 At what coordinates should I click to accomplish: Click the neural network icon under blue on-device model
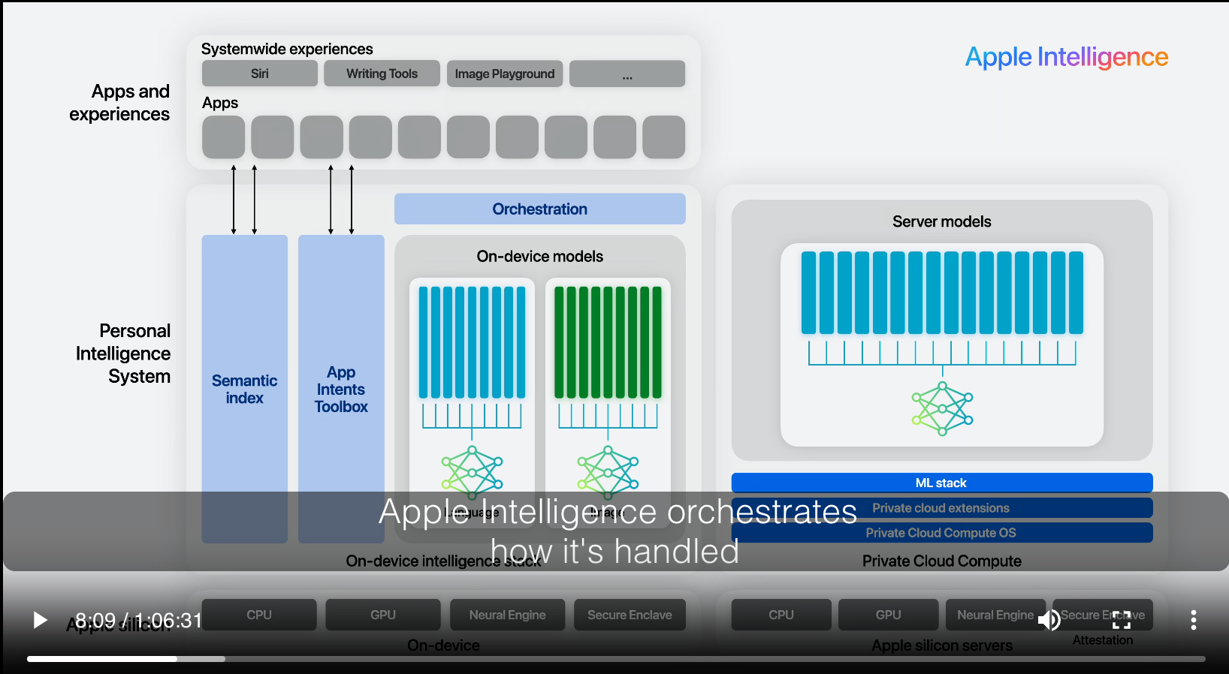[x=472, y=471]
